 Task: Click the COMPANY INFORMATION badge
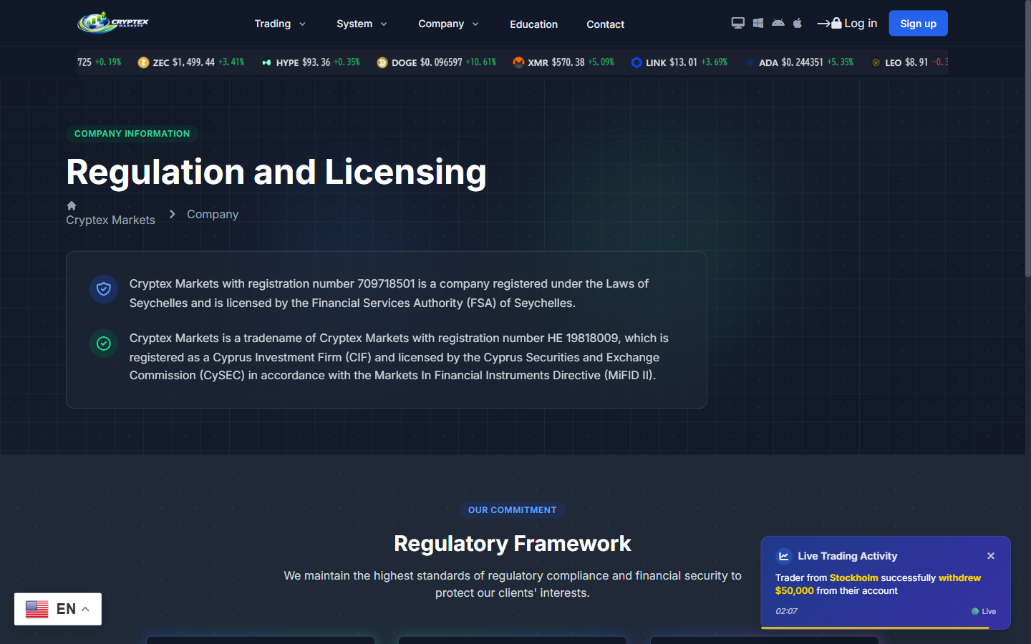coord(132,134)
